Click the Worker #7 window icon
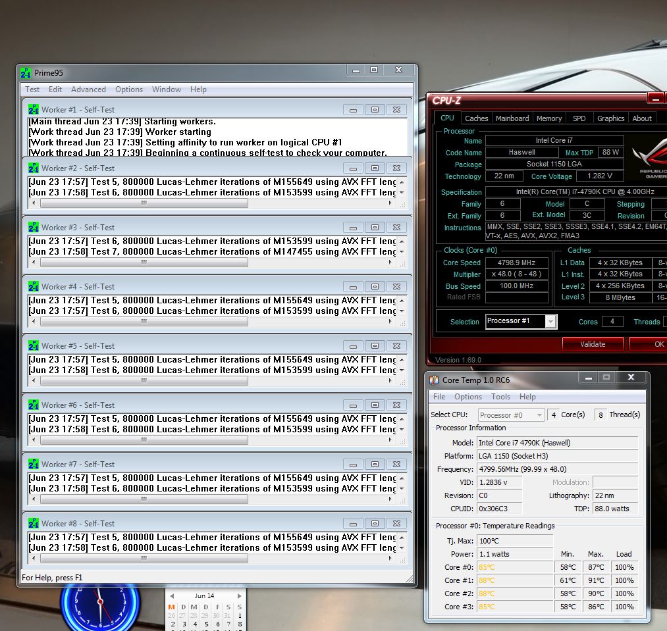 pyautogui.click(x=33, y=465)
